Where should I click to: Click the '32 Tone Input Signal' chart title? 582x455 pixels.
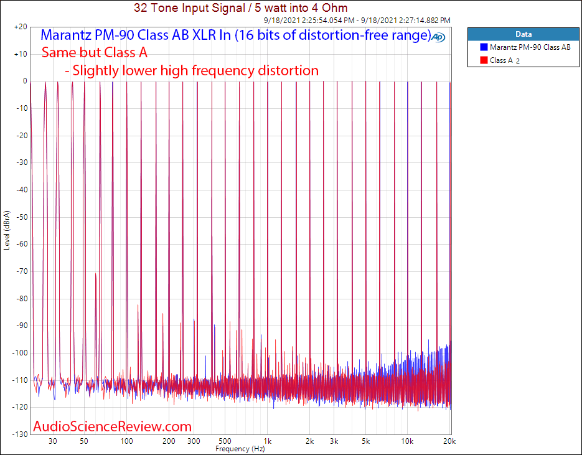click(240, 7)
